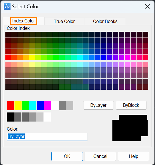Viewport: 155px width, 165px height.
Task: Pick the black swatch in gray row
Action: coord(10,117)
